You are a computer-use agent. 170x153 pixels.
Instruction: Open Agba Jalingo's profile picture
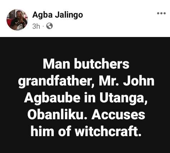[17, 20]
